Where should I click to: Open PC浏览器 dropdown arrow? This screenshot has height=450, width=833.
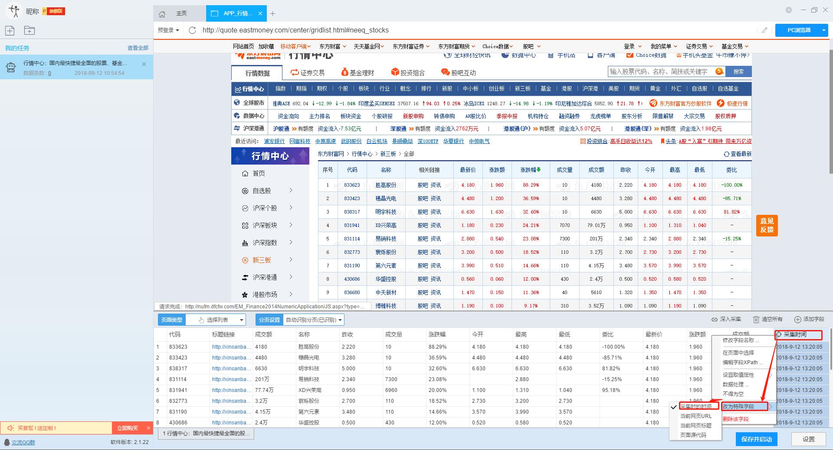[x=823, y=30]
